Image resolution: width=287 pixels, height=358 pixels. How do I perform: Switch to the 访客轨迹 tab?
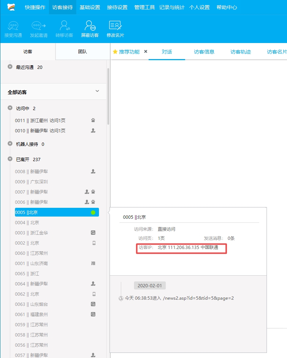[241, 52]
